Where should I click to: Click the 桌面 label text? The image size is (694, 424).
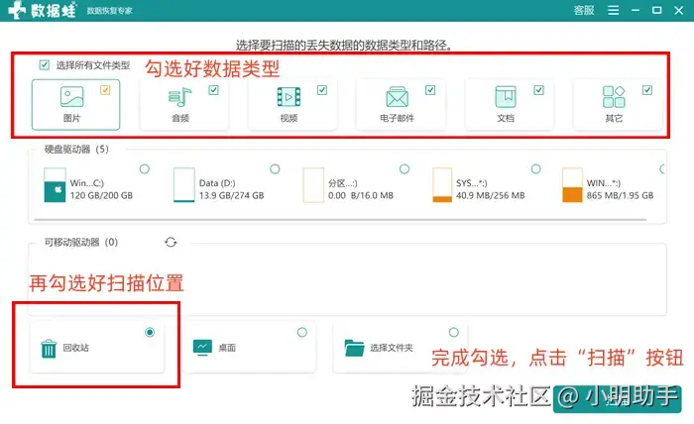(x=227, y=348)
